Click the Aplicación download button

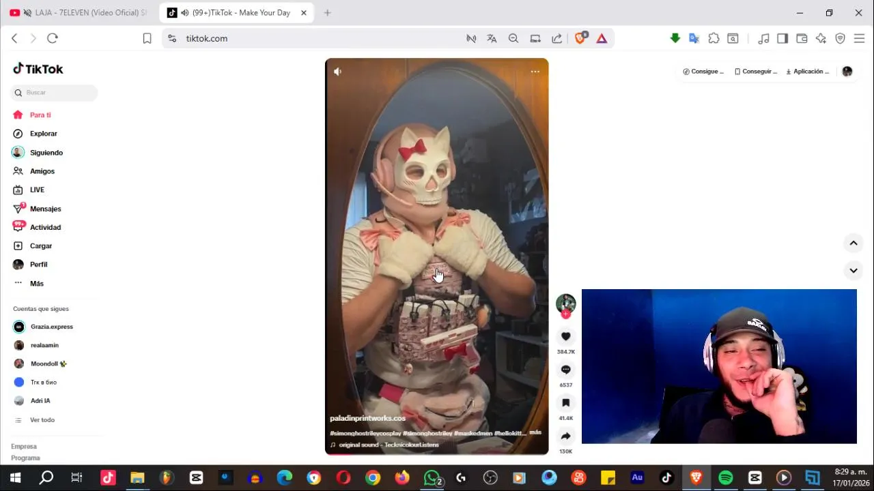click(808, 71)
